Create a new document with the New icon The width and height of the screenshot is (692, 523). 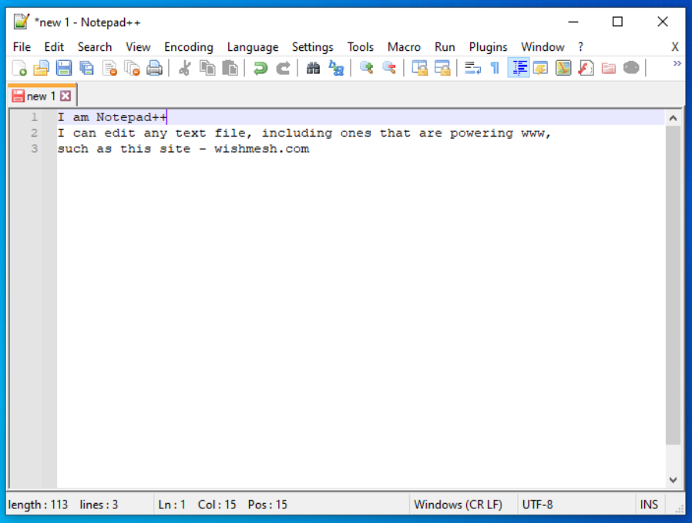tap(19, 68)
